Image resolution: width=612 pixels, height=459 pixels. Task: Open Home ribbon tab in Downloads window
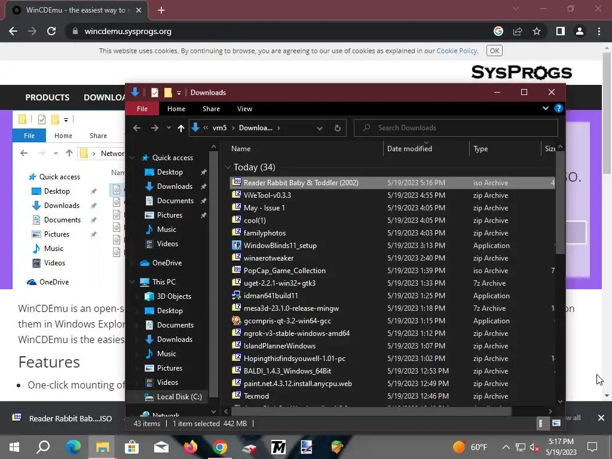pyautogui.click(x=176, y=109)
